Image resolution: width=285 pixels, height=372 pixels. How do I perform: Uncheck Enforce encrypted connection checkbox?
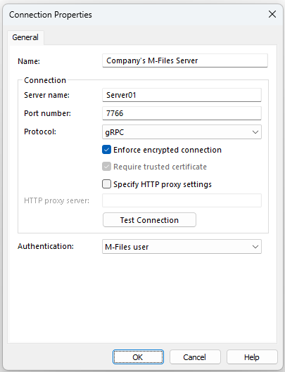[107, 150]
